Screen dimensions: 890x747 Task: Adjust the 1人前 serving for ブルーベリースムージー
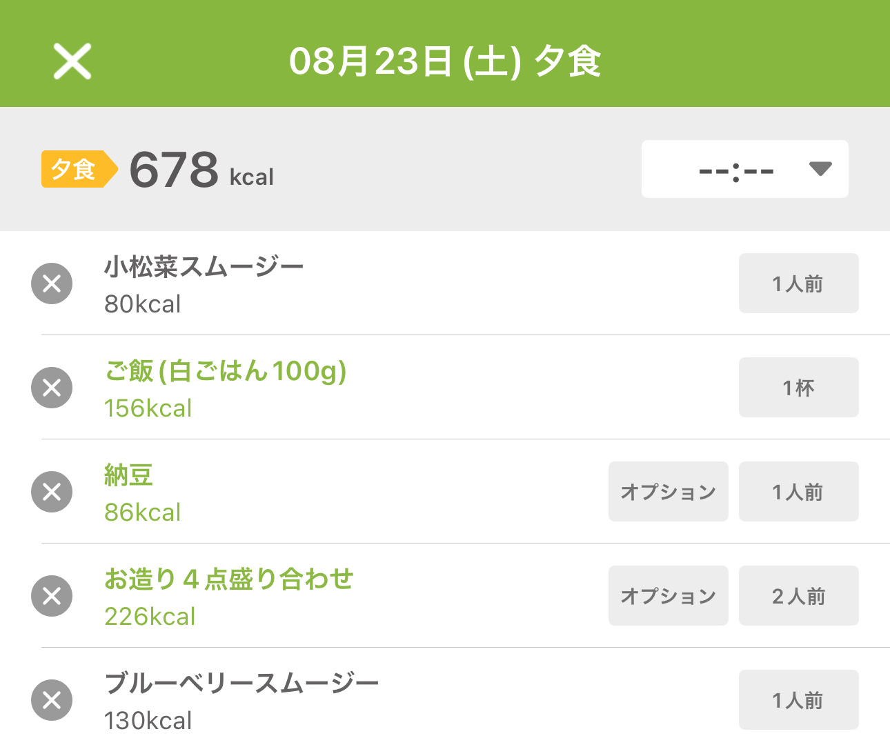click(x=798, y=700)
